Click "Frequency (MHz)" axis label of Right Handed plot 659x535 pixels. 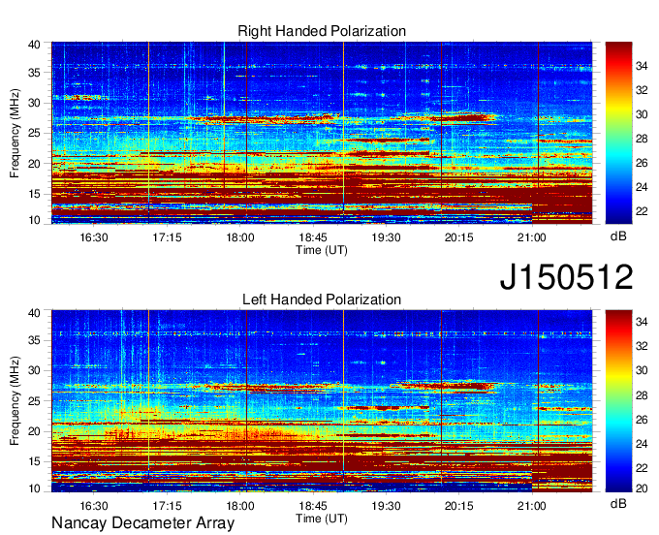click(x=15, y=133)
